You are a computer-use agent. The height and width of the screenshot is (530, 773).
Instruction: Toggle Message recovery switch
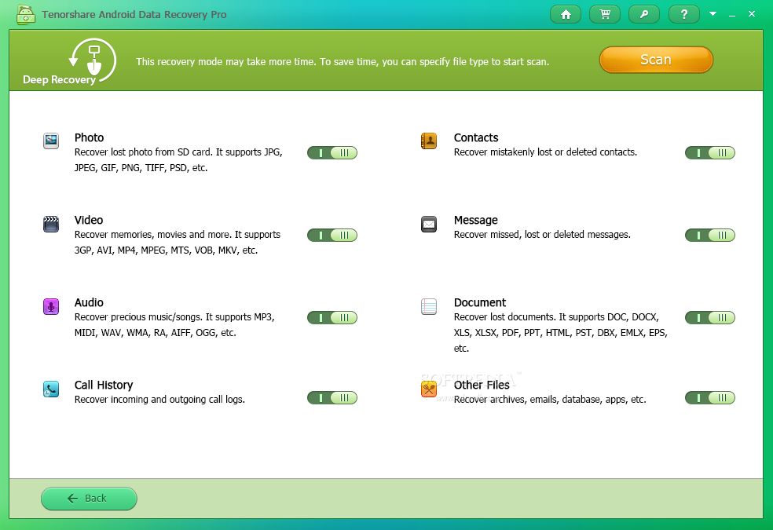[x=710, y=236]
